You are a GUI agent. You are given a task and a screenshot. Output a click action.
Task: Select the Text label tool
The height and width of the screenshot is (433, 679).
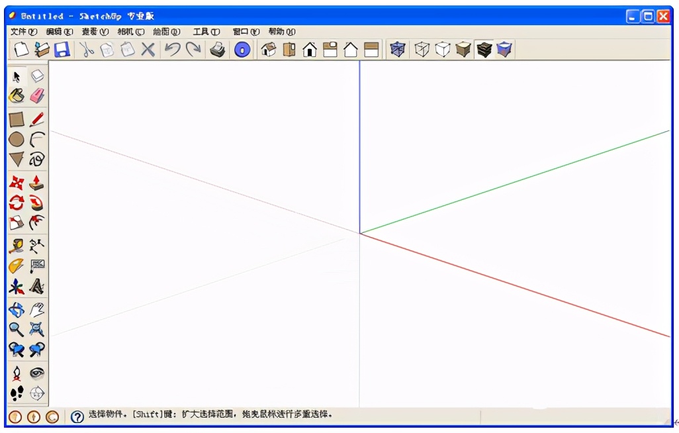click(37, 265)
